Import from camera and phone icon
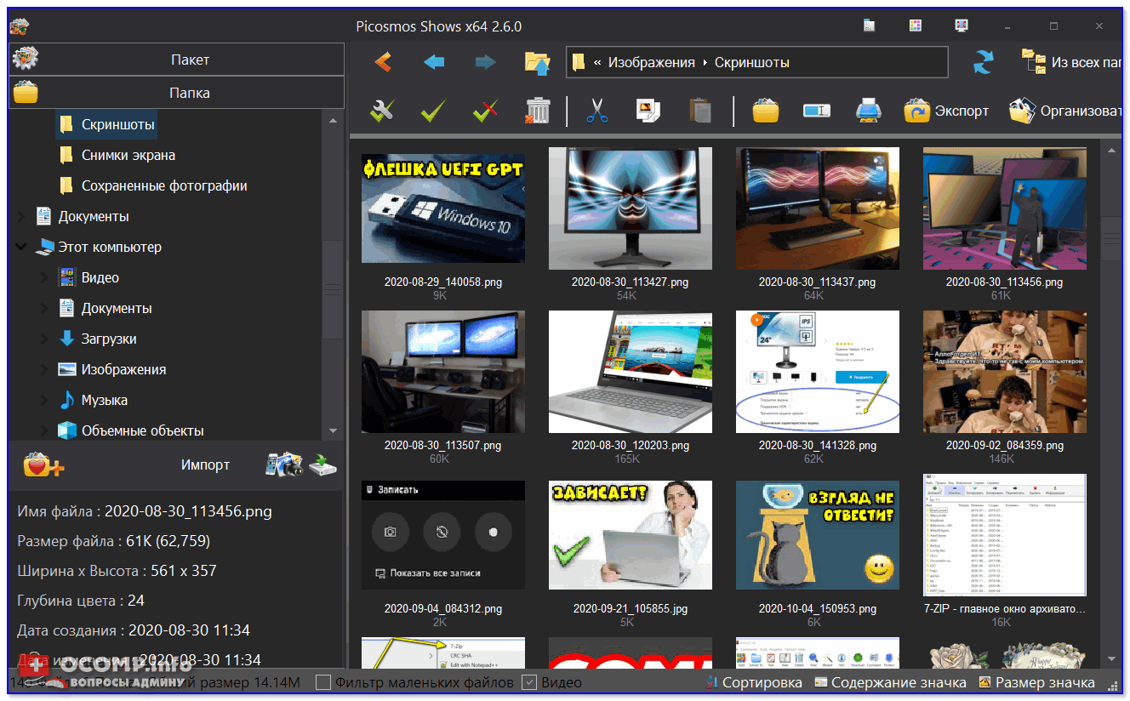Image resolution: width=1130 pixels, height=701 pixels. [x=284, y=464]
